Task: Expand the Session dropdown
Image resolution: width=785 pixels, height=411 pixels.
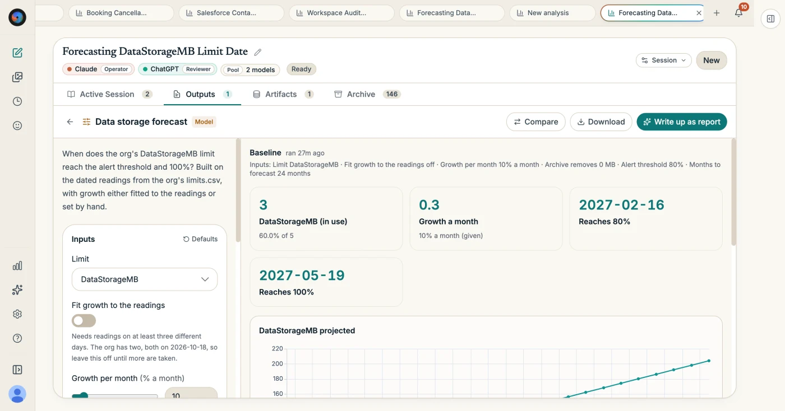Action: coord(664,60)
